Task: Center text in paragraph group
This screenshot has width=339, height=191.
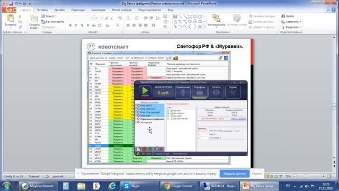Action: click(134, 25)
